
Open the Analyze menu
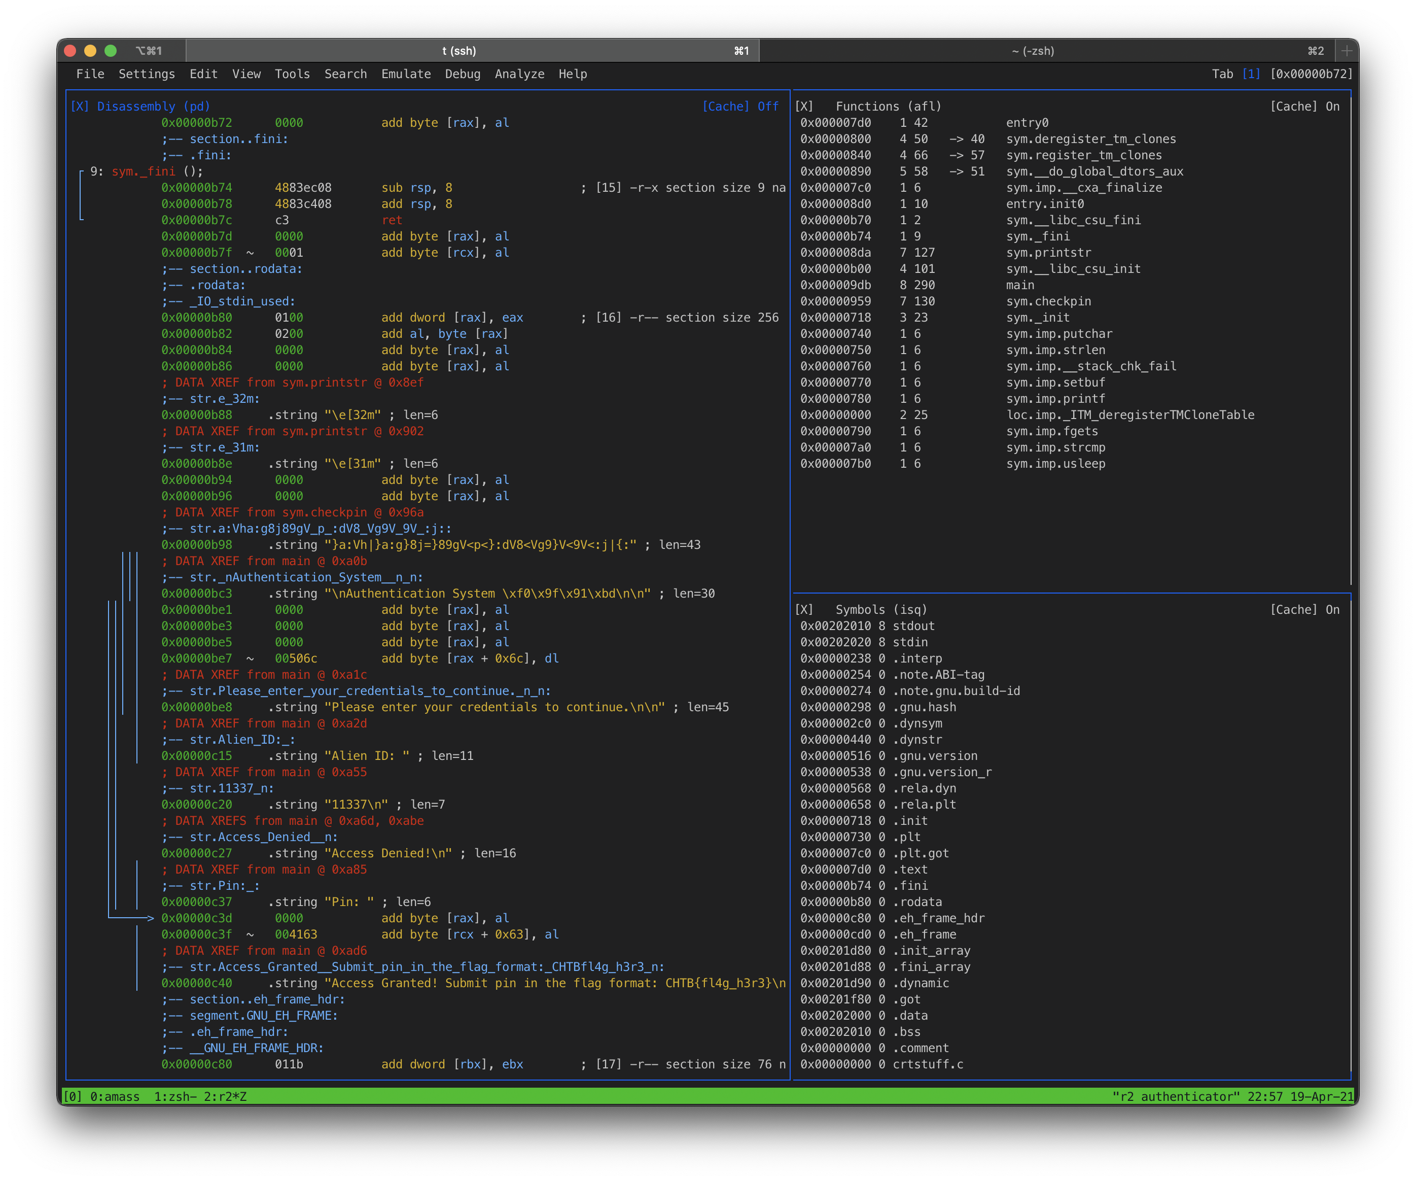point(519,74)
